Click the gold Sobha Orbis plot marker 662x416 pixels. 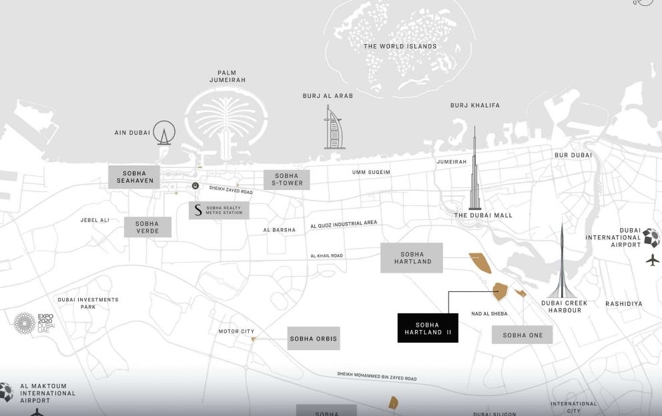(254, 339)
